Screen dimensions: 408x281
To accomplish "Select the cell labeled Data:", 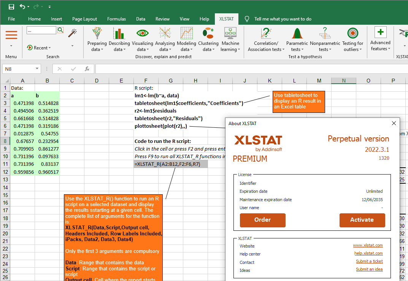I will point(22,88).
